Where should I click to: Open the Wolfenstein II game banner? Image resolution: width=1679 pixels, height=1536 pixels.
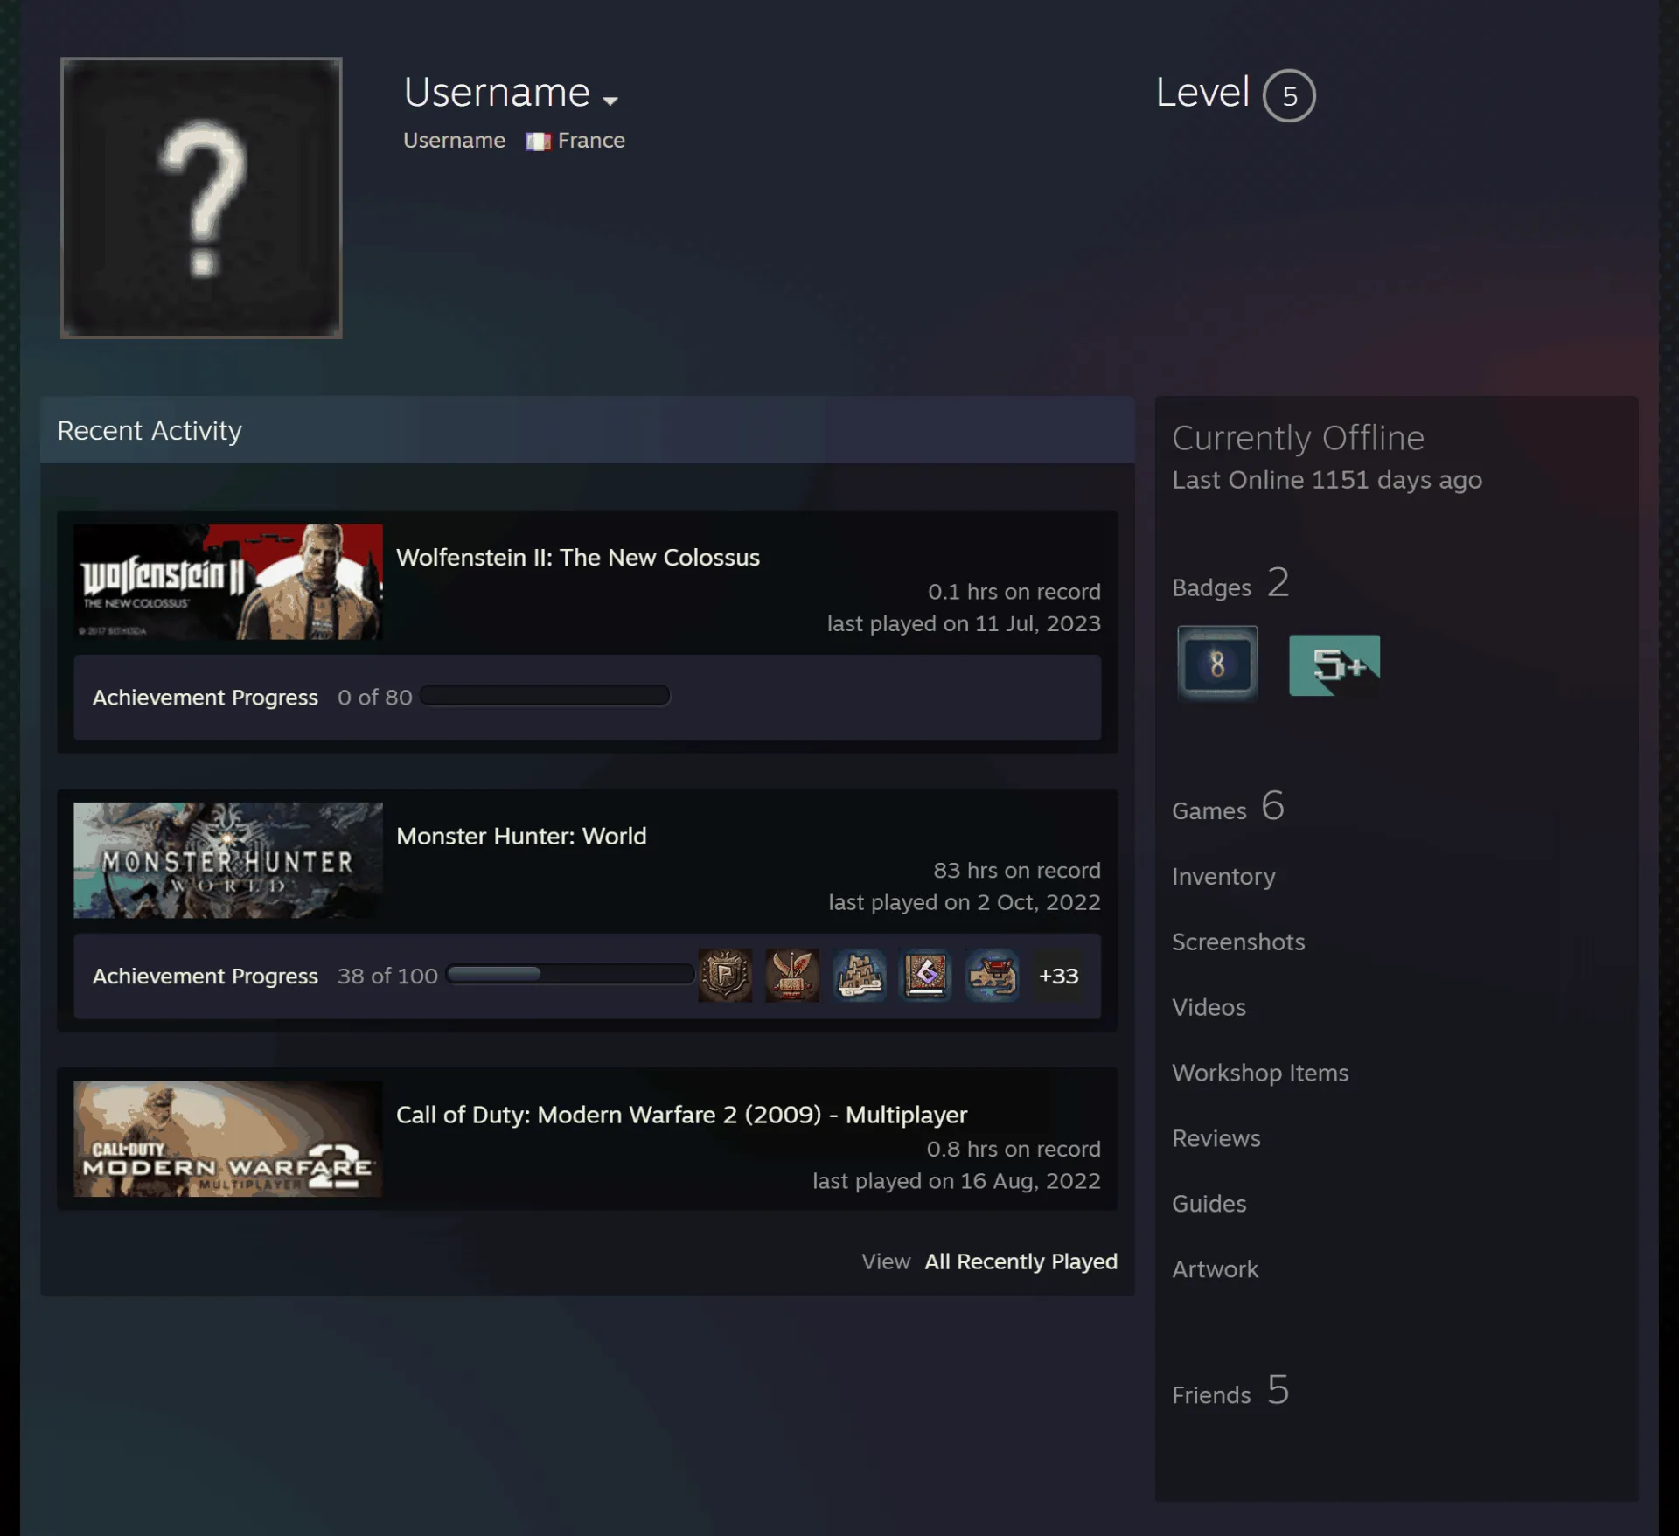click(x=227, y=581)
